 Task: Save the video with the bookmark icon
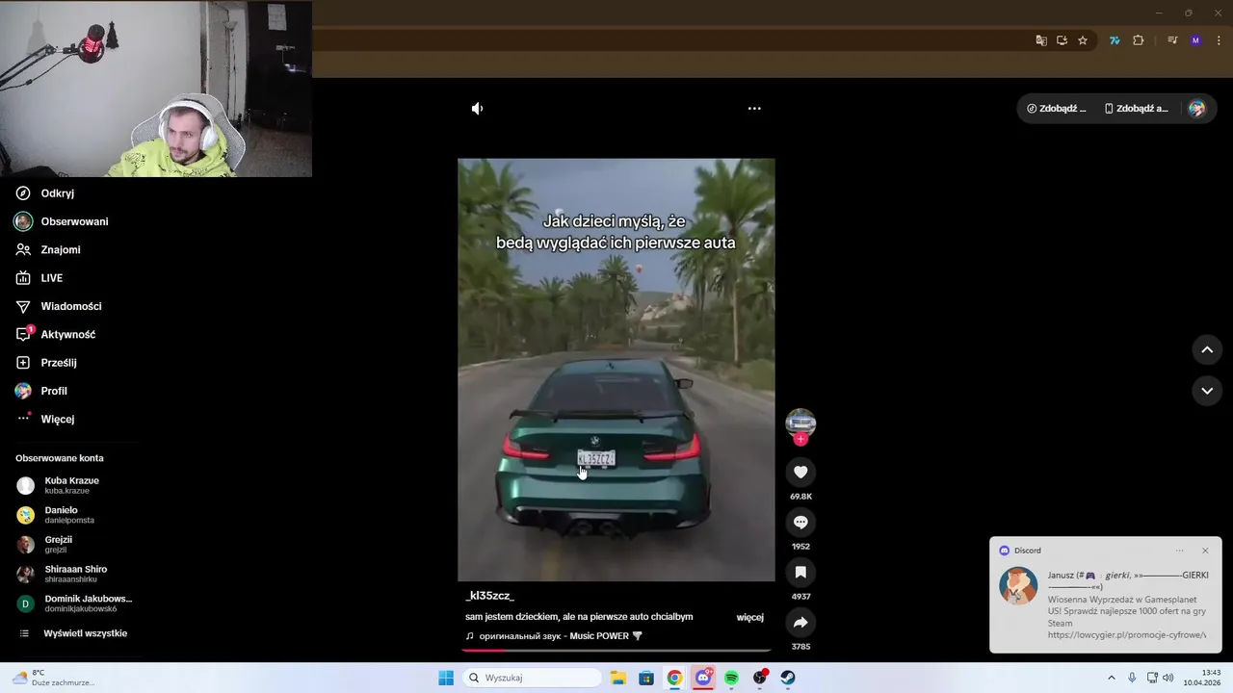[x=800, y=572]
